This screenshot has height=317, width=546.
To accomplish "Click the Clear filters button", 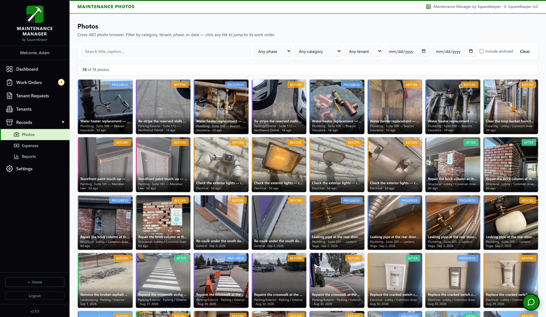I will (525, 51).
